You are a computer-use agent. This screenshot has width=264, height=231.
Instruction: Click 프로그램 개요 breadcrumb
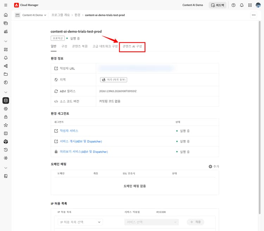(61, 15)
